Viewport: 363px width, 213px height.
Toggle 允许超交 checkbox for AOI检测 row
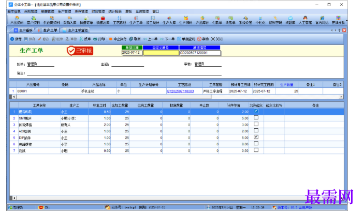256,130
